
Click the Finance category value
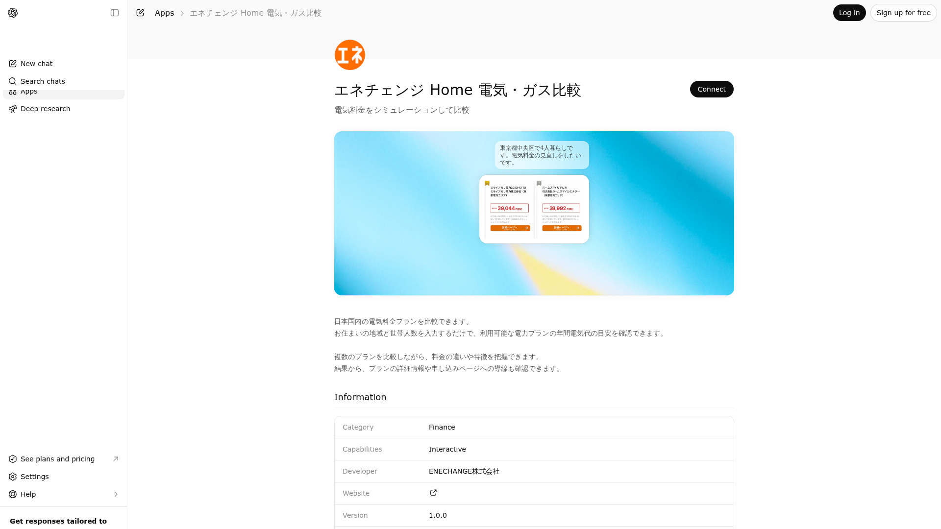coord(442,427)
